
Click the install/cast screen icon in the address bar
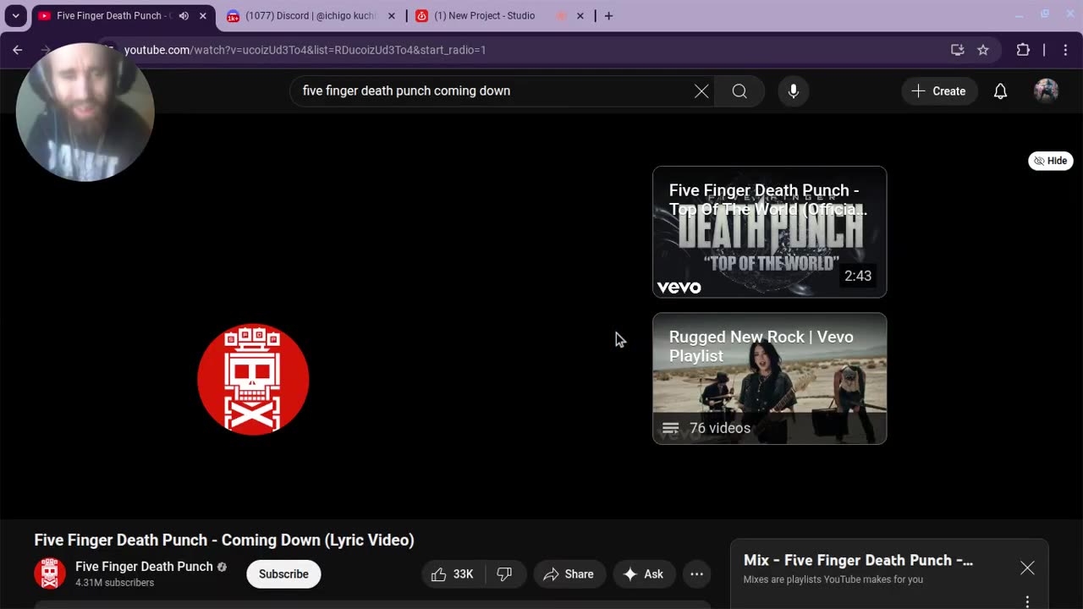point(958,50)
